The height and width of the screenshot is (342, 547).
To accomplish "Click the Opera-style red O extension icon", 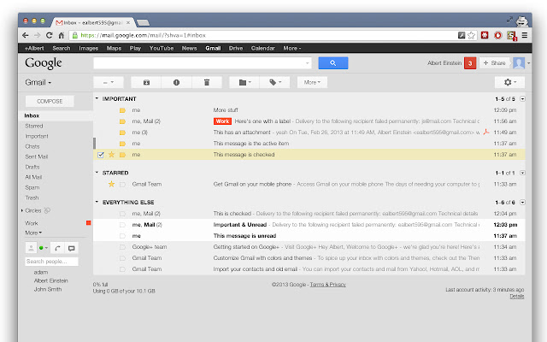I will [497, 35].
